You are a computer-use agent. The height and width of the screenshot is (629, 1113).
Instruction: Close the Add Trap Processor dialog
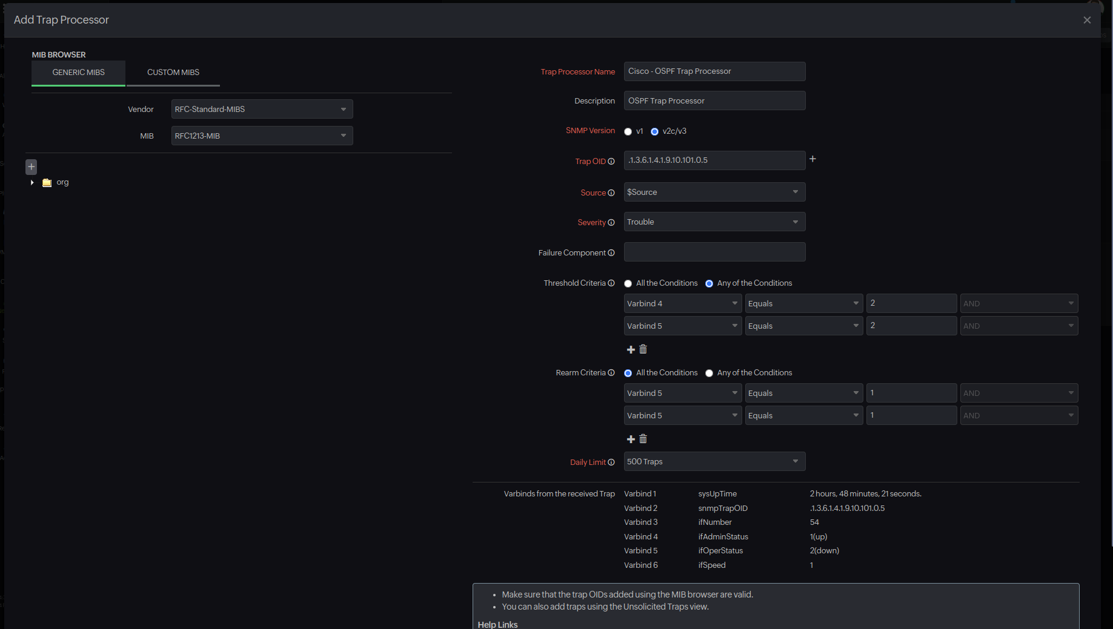point(1087,20)
